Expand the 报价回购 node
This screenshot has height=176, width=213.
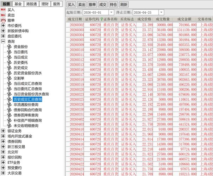point(3,157)
